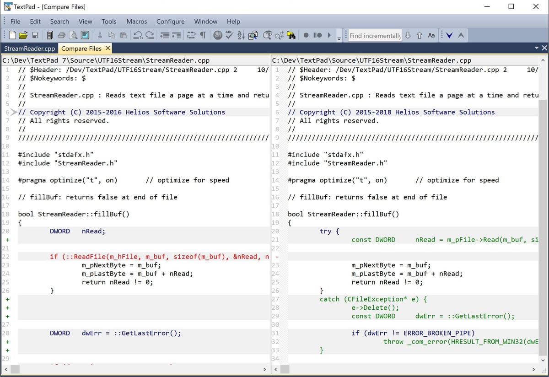Open the Configure menu
Image resolution: width=549 pixels, height=377 pixels.
click(x=170, y=22)
